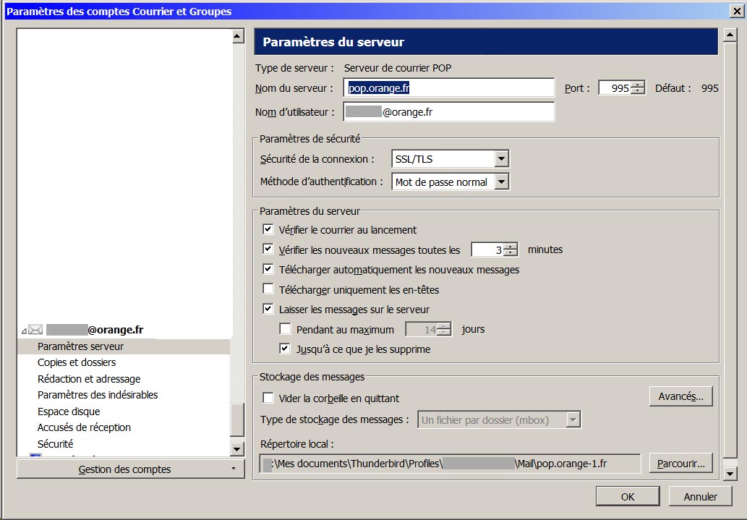Uncheck 'Laisser les messages sur le serveur'
Image resolution: width=747 pixels, height=520 pixels.
coord(268,310)
